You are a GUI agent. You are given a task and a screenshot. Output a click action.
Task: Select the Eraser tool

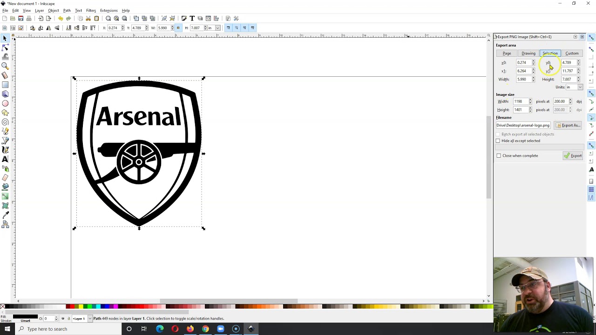point(5,178)
